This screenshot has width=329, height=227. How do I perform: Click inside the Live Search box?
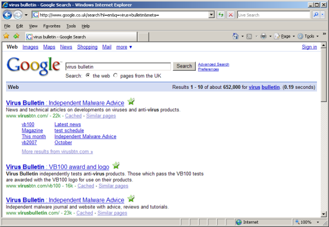tap(274, 15)
